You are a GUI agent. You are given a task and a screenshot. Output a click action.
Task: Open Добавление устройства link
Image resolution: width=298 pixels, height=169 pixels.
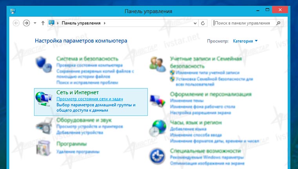pyautogui.click(x=80, y=133)
